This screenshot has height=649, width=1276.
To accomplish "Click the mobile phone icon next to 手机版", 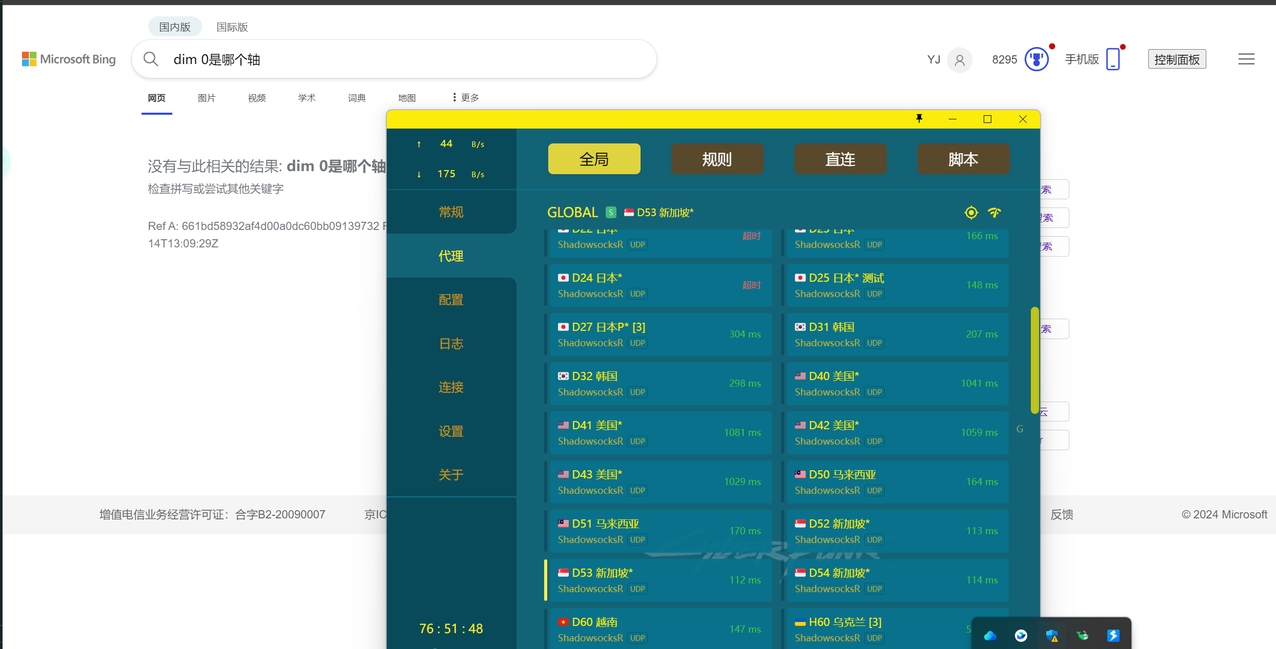I will coord(1113,59).
